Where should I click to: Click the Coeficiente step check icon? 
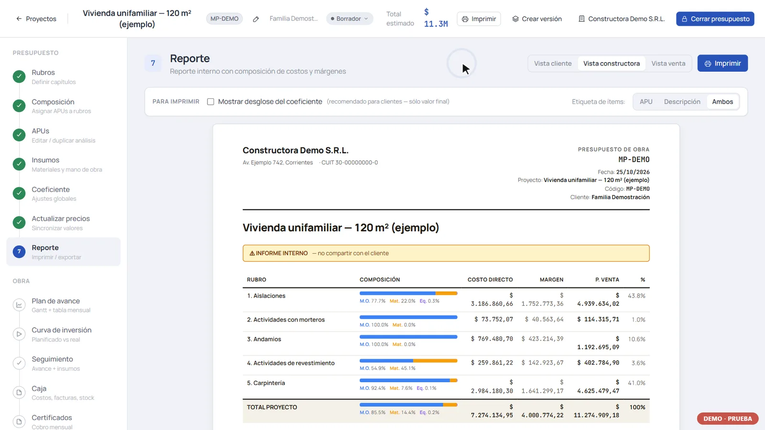tap(19, 193)
